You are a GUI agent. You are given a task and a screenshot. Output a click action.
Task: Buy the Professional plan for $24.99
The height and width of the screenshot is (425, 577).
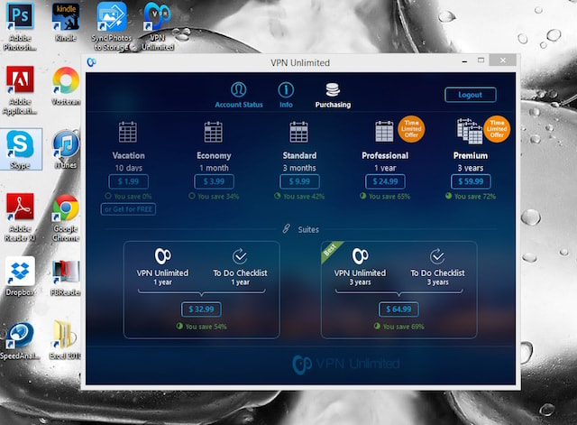(385, 181)
